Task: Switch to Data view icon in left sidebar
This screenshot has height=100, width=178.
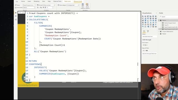Action: point(16,16)
